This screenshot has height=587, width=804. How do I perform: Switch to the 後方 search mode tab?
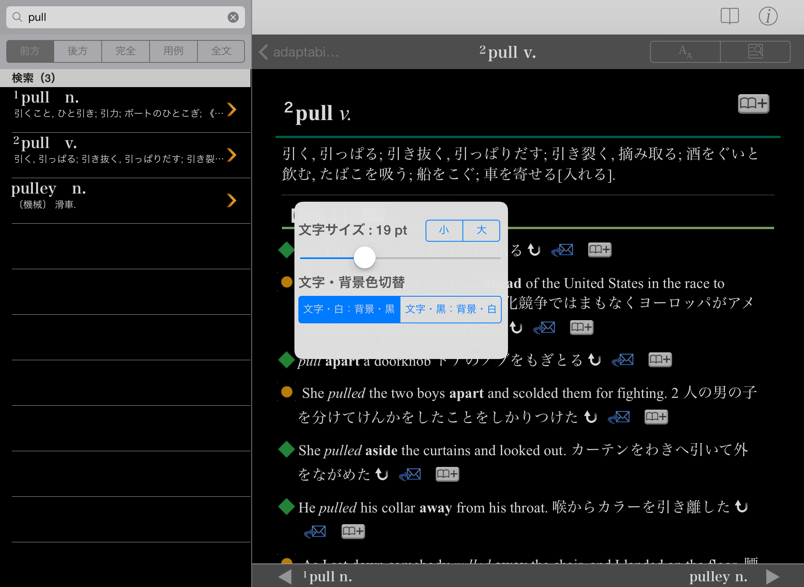click(x=77, y=51)
